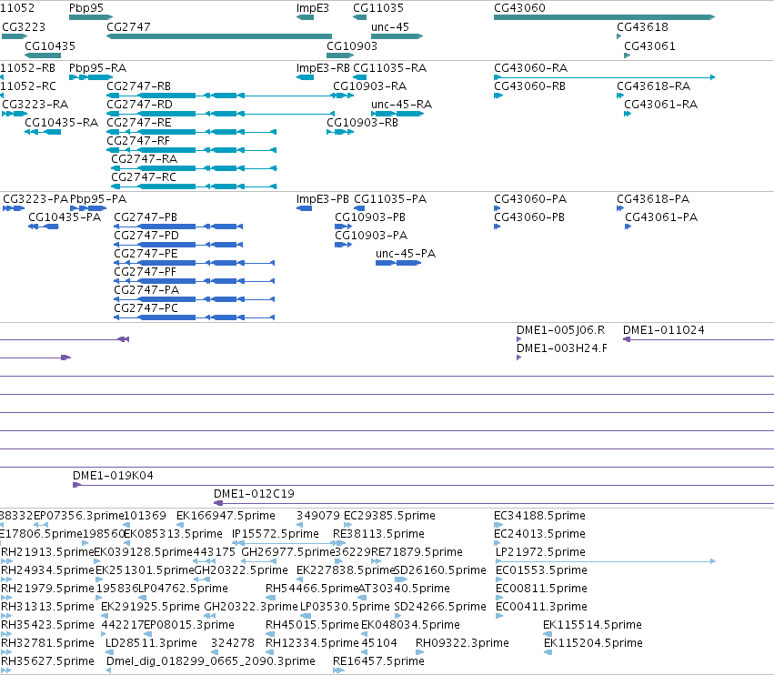Open the unc-45-RA transcript label
The image size is (774, 675).
click(401, 105)
